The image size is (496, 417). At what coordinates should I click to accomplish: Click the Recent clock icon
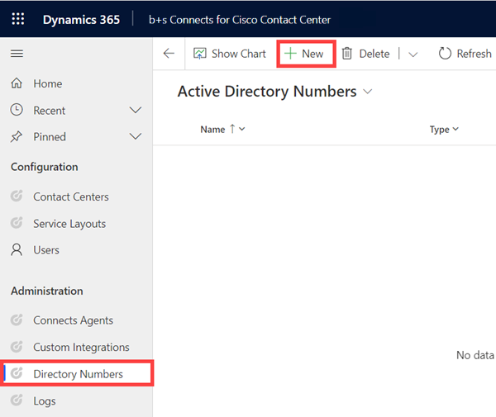[17, 110]
